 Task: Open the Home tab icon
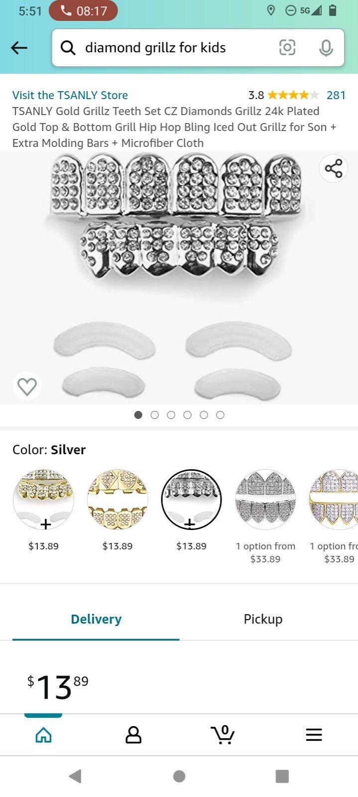pyautogui.click(x=43, y=734)
